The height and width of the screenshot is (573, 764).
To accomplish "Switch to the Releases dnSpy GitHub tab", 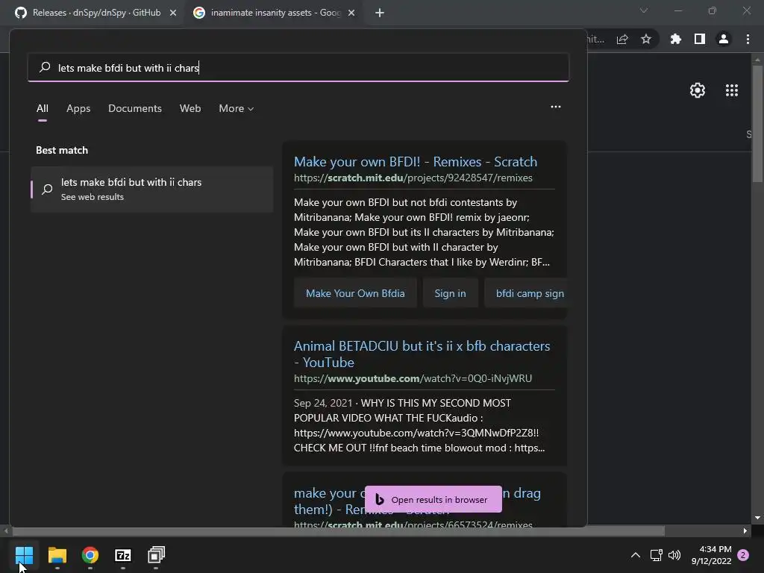I will click(96, 13).
